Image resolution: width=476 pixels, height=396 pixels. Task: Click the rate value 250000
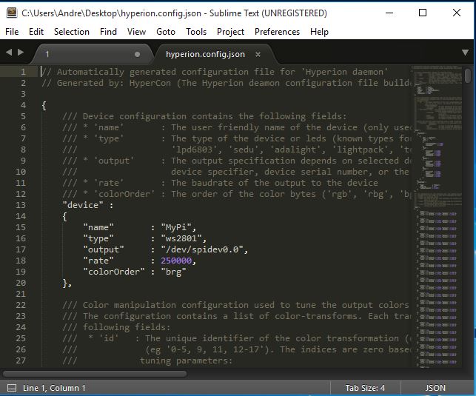click(x=176, y=261)
